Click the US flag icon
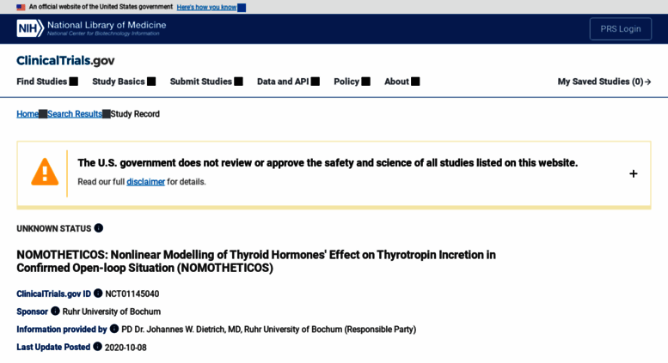The image size is (668, 363). point(21,7)
